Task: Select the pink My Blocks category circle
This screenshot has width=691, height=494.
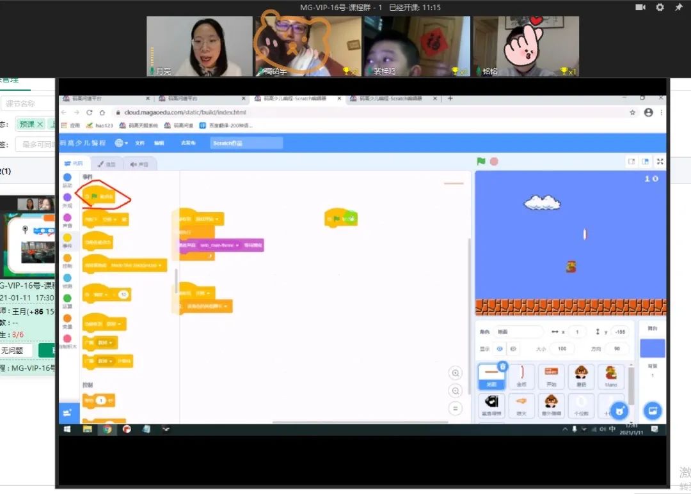Action: pos(67,339)
